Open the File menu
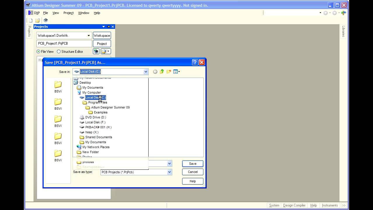The image size is (373, 210). pos(45,13)
